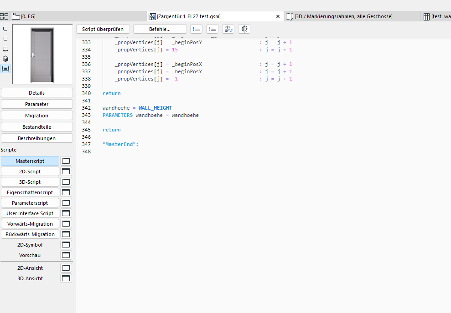Select the Eigenschaftenscript entry
The height and width of the screenshot is (313, 451).
click(x=30, y=192)
